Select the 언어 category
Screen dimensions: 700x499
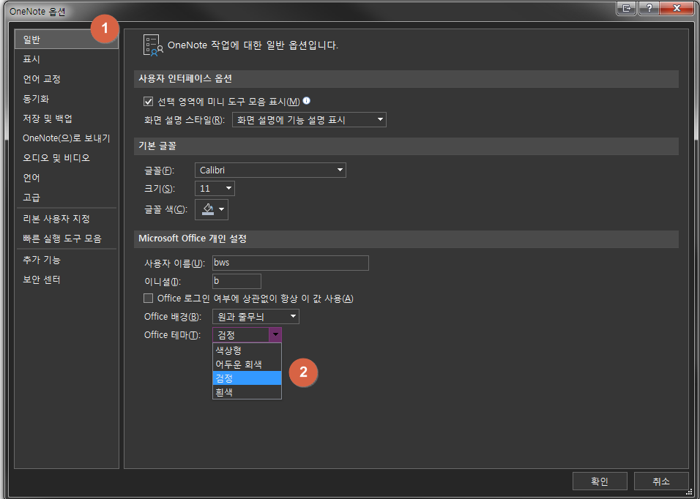(66, 178)
